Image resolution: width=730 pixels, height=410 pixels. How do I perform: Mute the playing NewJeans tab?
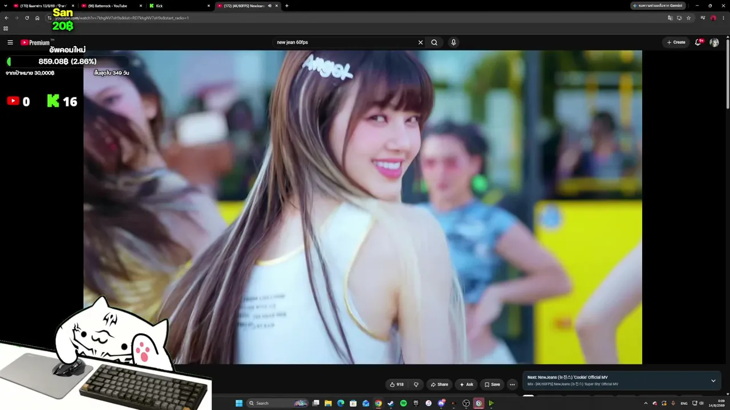270,6
